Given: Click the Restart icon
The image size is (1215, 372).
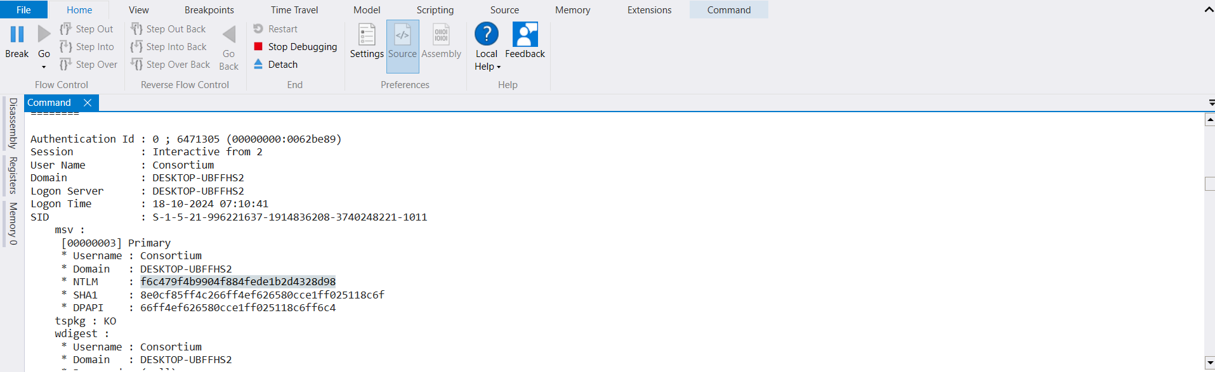Looking at the screenshot, I should tap(258, 29).
